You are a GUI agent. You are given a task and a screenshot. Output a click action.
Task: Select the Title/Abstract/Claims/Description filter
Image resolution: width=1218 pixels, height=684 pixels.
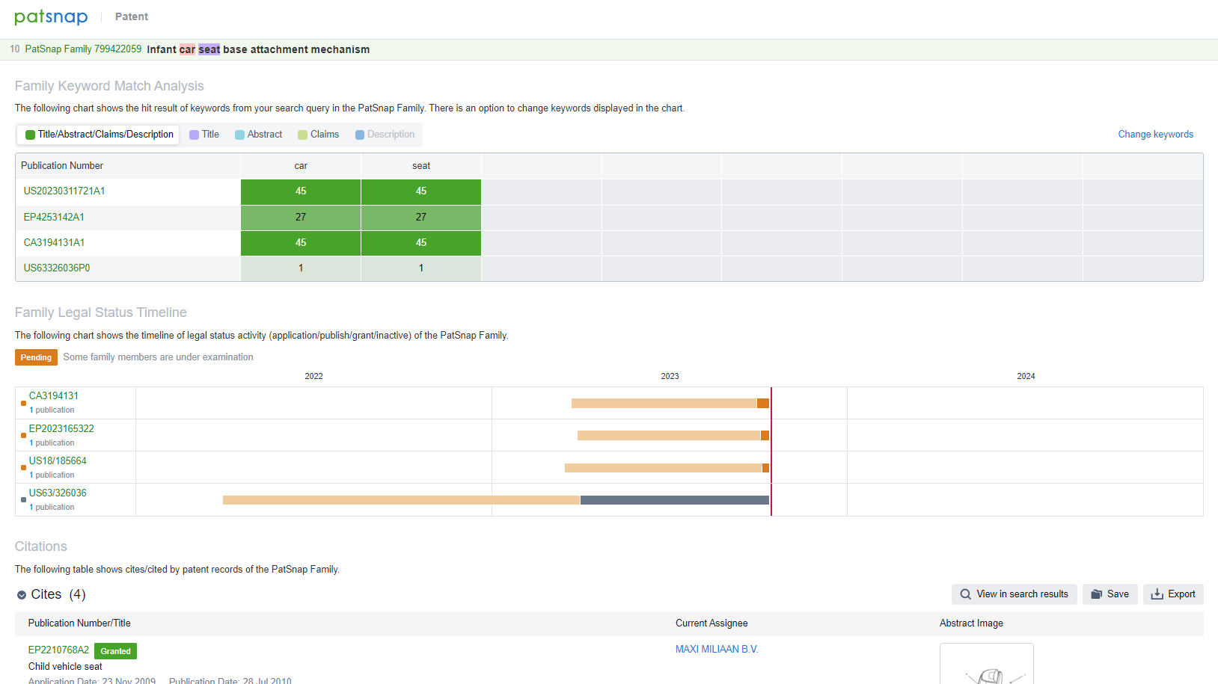[99, 135]
